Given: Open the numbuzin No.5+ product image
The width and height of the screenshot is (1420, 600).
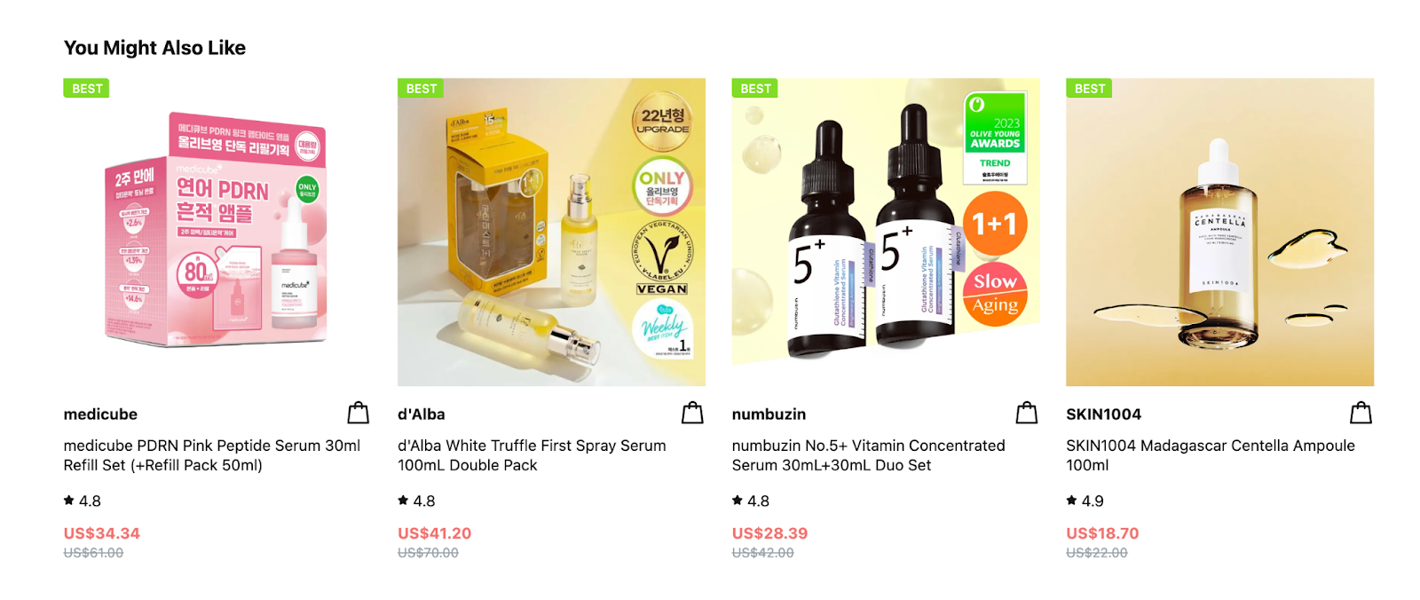Looking at the screenshot, I should pyautogui.click(x=886, y=232).
